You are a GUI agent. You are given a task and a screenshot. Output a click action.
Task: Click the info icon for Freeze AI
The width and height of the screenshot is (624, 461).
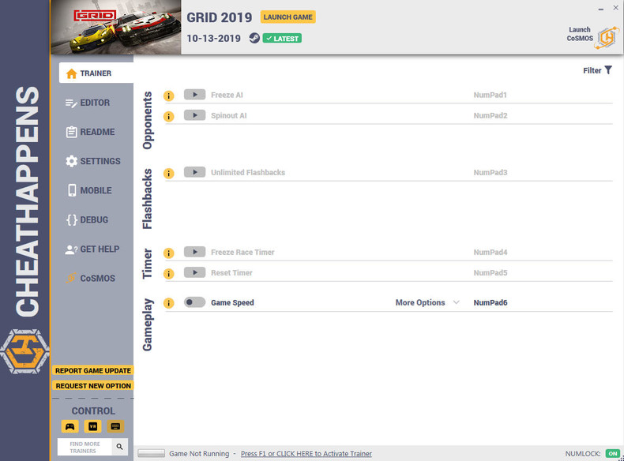(169, 96)
